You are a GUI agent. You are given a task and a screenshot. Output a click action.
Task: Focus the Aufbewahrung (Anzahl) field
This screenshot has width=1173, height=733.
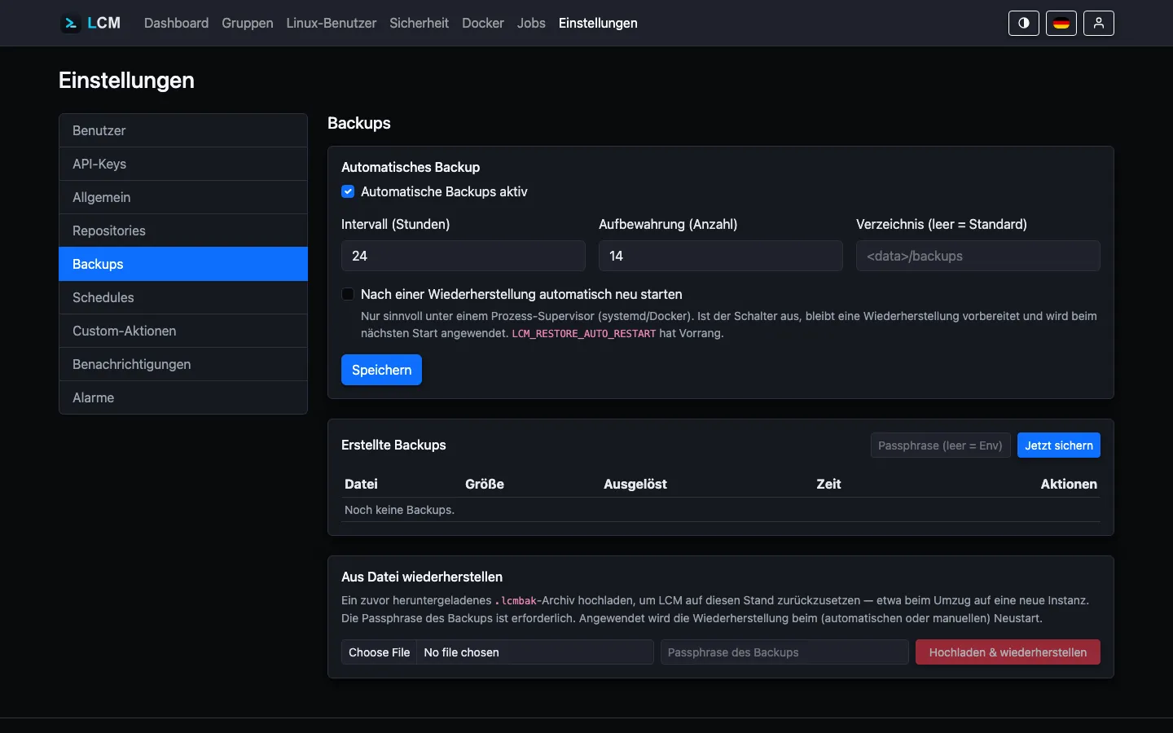click(721, 256)
